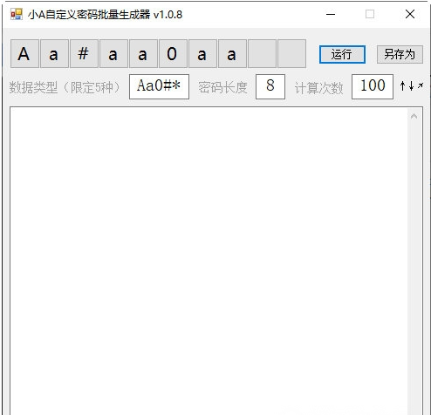Image resolution: width=431 pixels, height=415 pixels.
Task: Click the uppercase 'A' first character slot
Action: click(24, 54)
